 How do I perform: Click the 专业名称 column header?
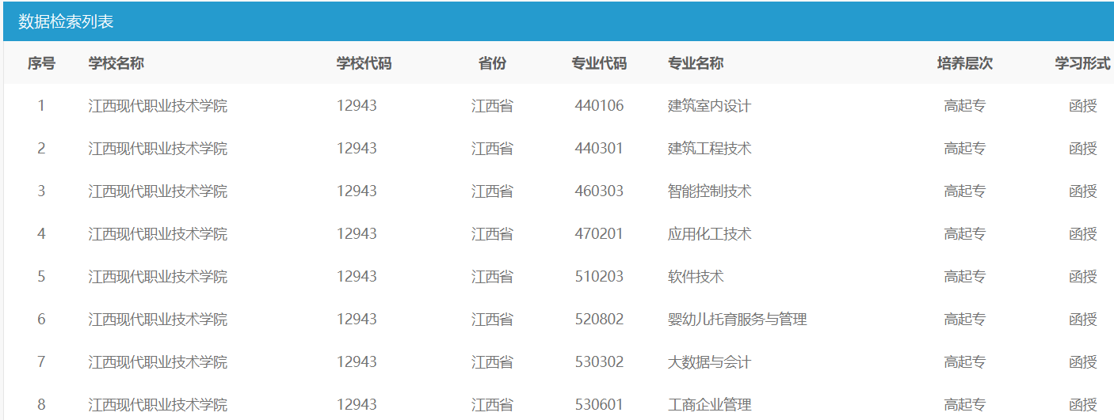click(696, 63)
